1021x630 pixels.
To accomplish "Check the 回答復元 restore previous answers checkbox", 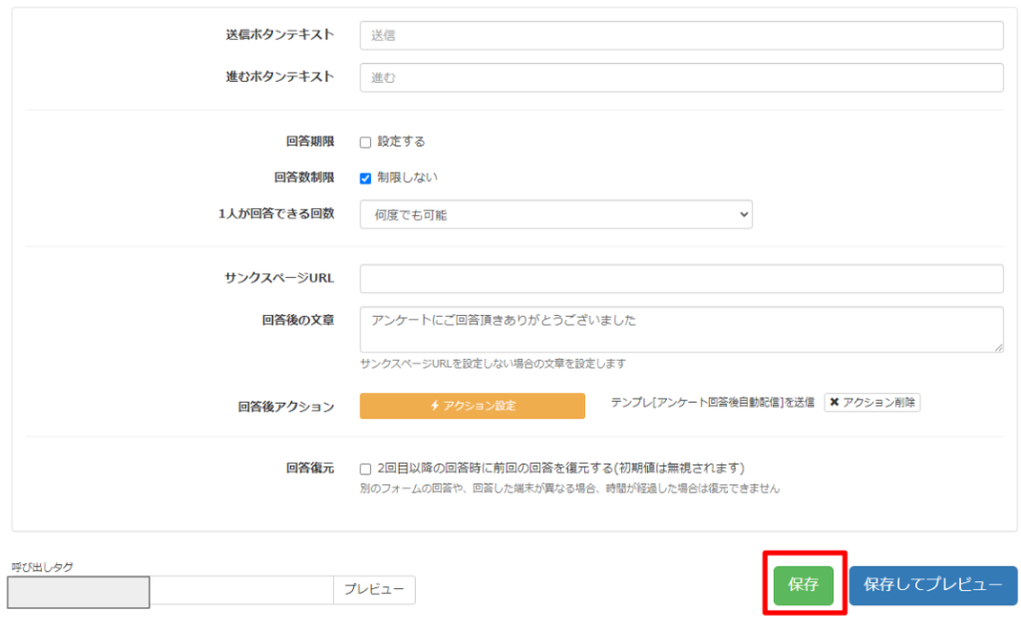I will point(365,469).
